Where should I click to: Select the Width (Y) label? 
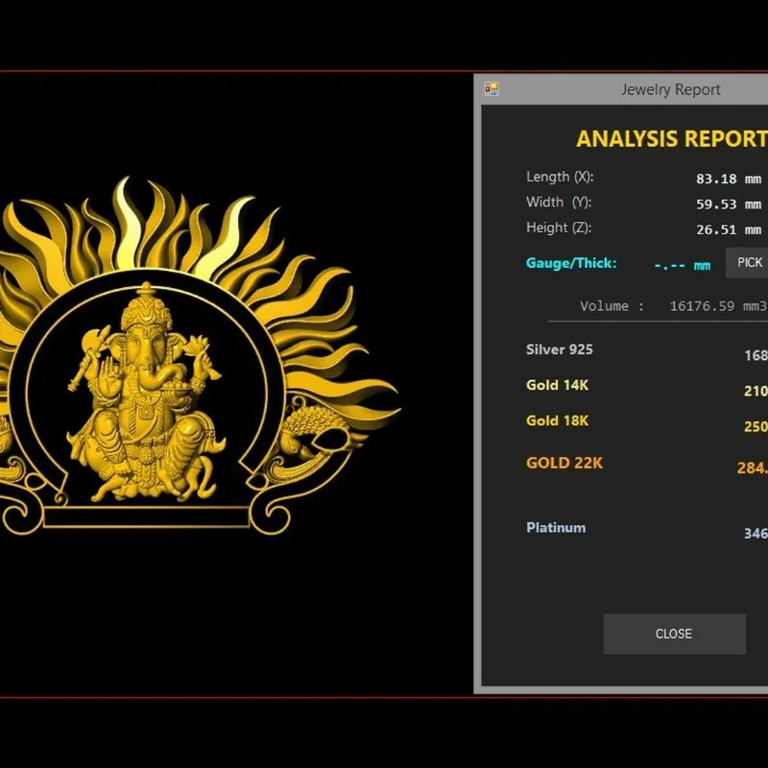(x=559, y=203)
